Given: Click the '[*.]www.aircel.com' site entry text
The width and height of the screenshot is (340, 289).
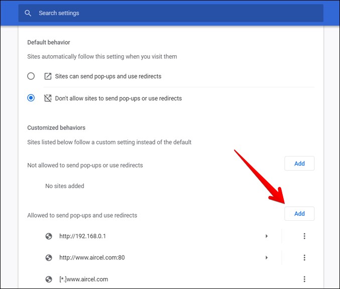Looking at the screenshot, I should coord(84,279).
